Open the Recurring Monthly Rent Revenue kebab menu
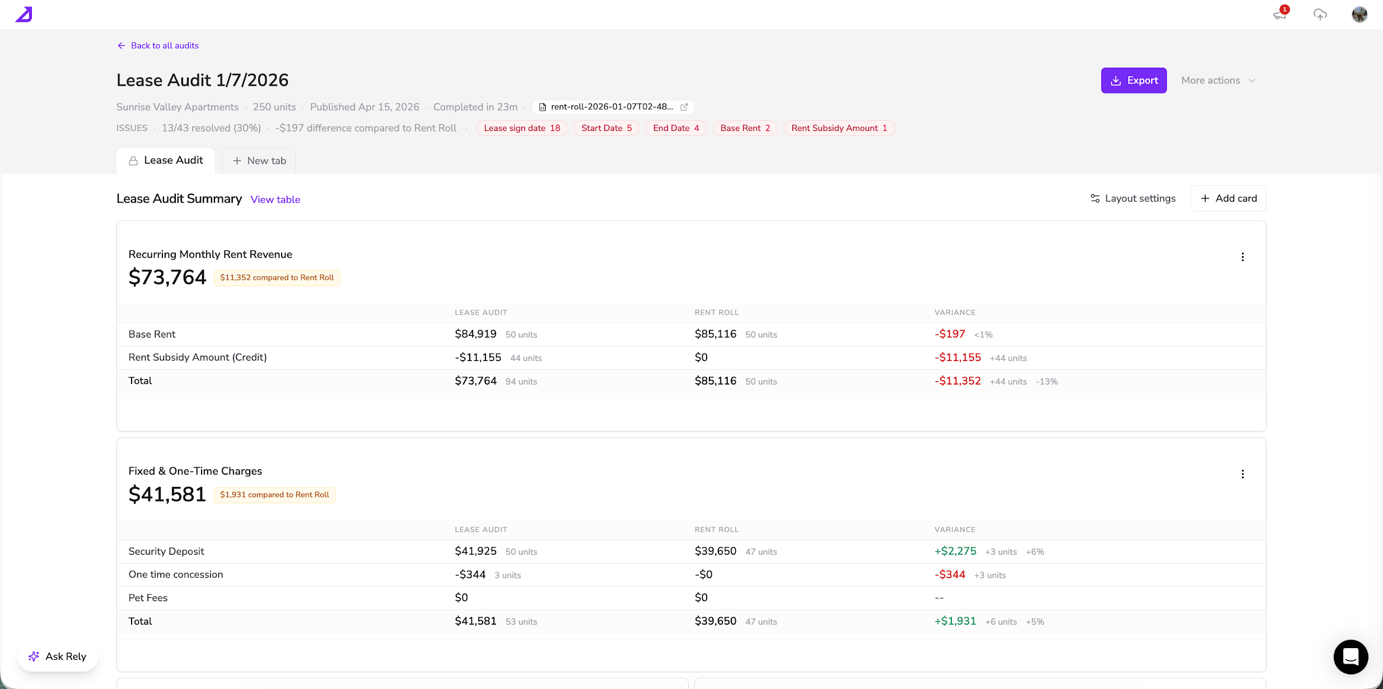The width and height of the screenshot is (1383, 689). [x=1242, y=257]
